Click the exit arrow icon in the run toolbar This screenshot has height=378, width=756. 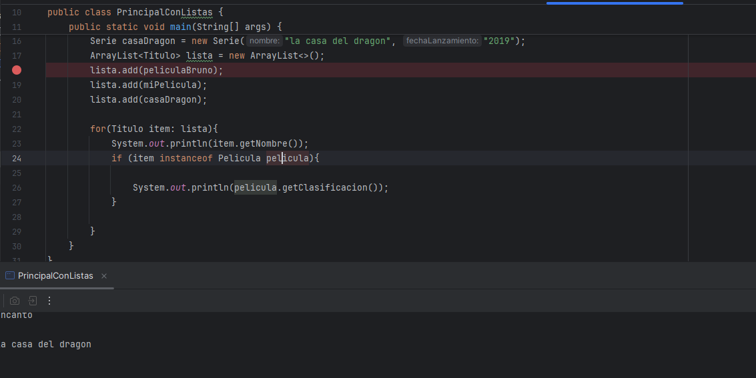click(32, 301)
